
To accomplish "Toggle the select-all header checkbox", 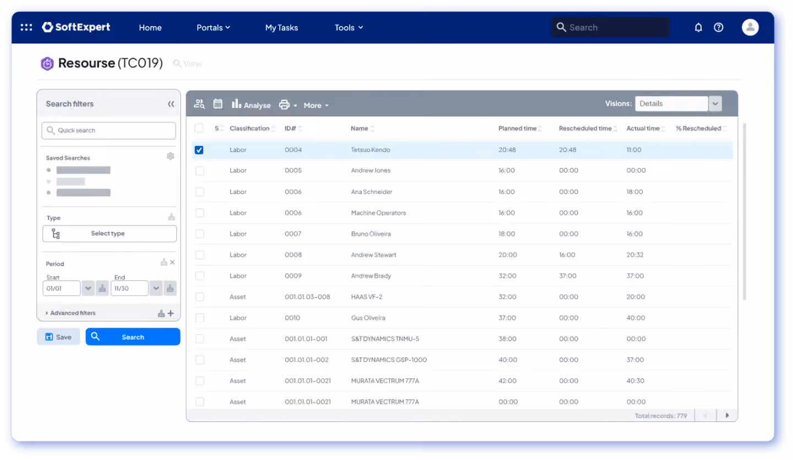I will [199, 128].
